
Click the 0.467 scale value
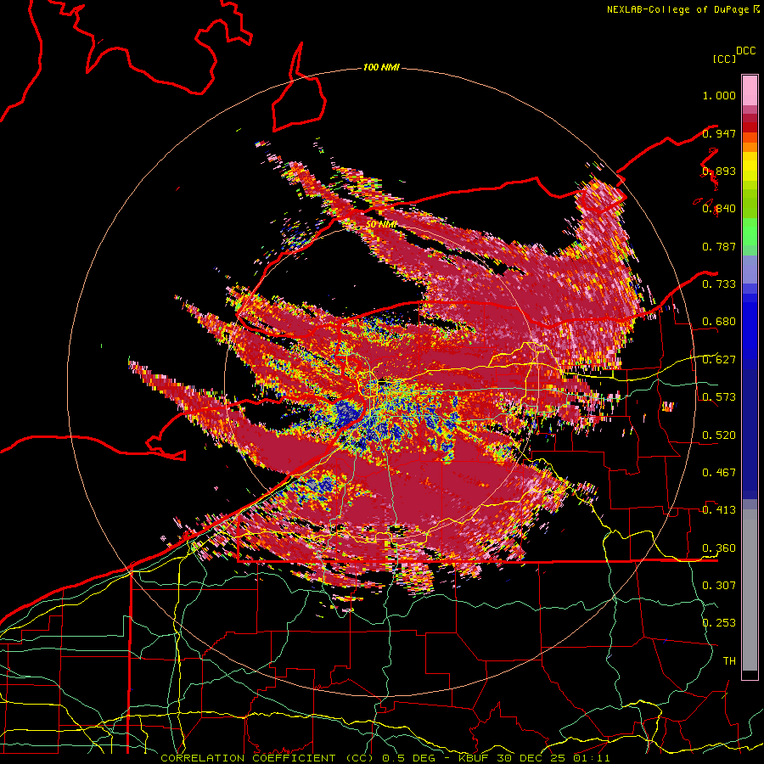tap(719, 472)
